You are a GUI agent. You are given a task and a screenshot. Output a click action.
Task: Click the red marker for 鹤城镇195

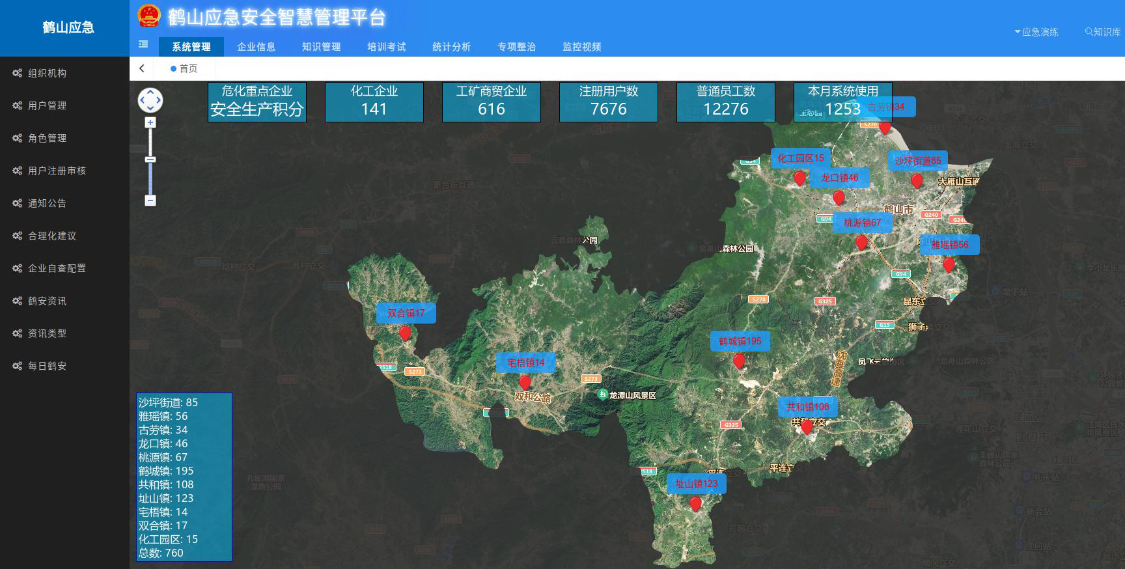(739, 361)
